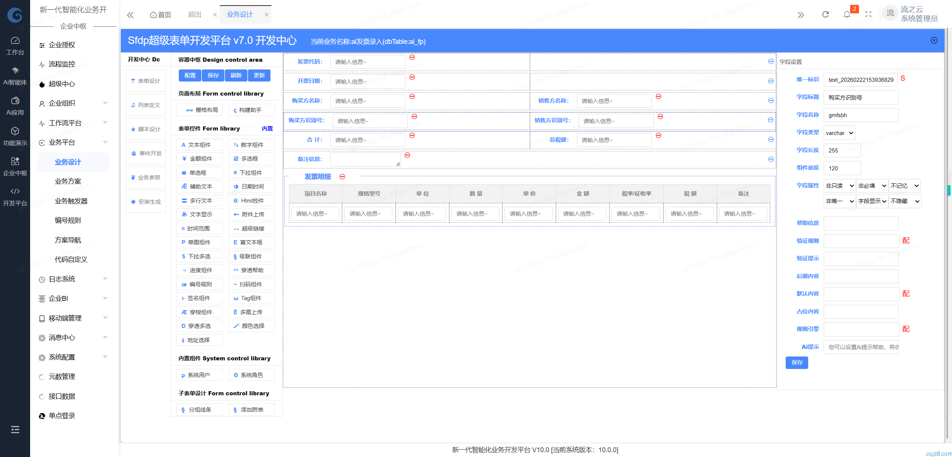Switch to the 首页 tab
This screenshot has width=952, height=457.
[160, 15]
